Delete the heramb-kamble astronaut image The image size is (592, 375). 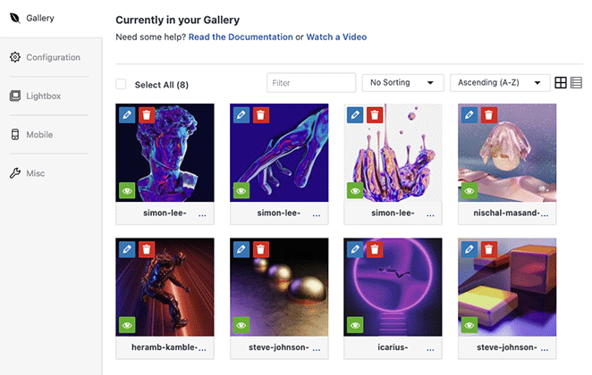tap(147, 249)
